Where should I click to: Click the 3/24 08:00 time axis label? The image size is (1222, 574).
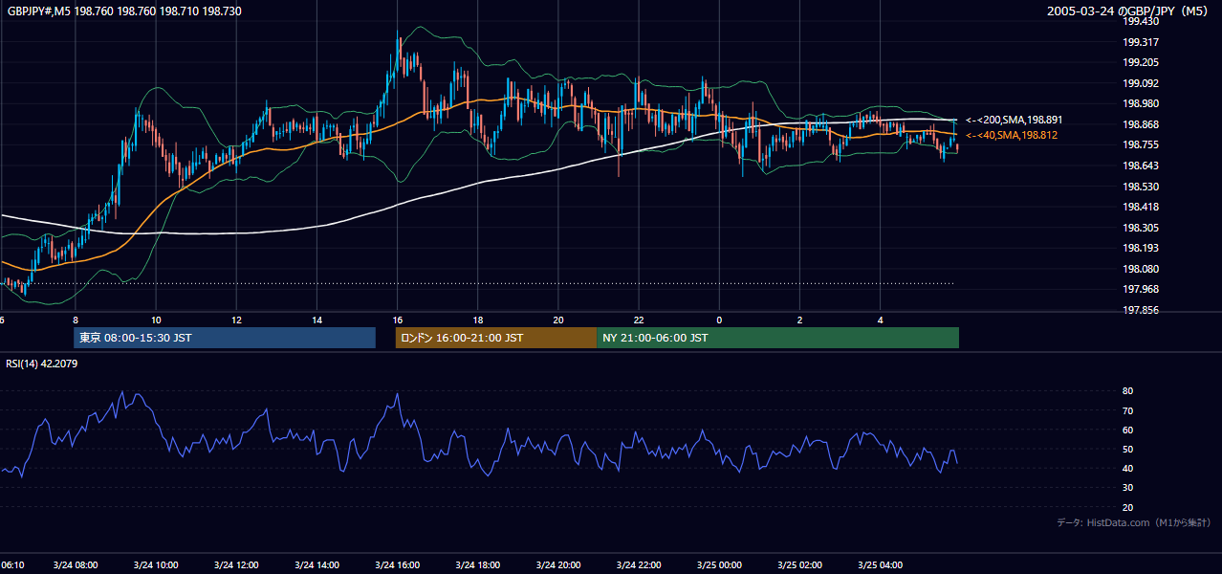(75, 565)
